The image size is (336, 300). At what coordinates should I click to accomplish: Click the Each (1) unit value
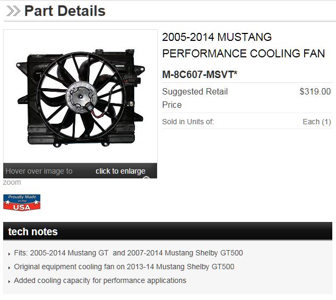coord(316,122)
